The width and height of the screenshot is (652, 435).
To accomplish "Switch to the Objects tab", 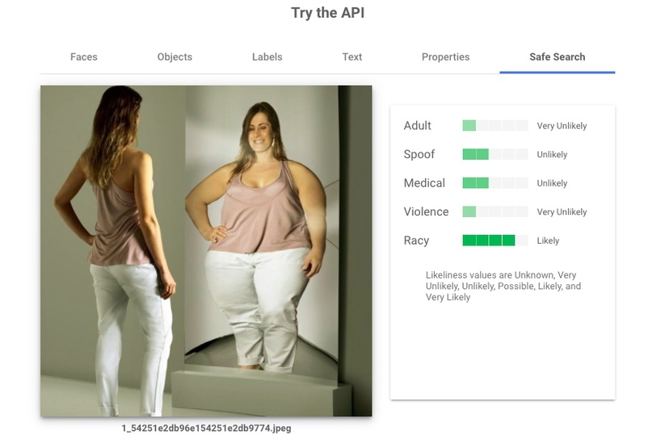I will [x=175, y=57].
